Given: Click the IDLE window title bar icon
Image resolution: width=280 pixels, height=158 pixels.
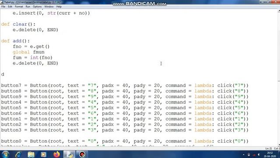Looking at the screenshot, I should (x=2, y=2).
